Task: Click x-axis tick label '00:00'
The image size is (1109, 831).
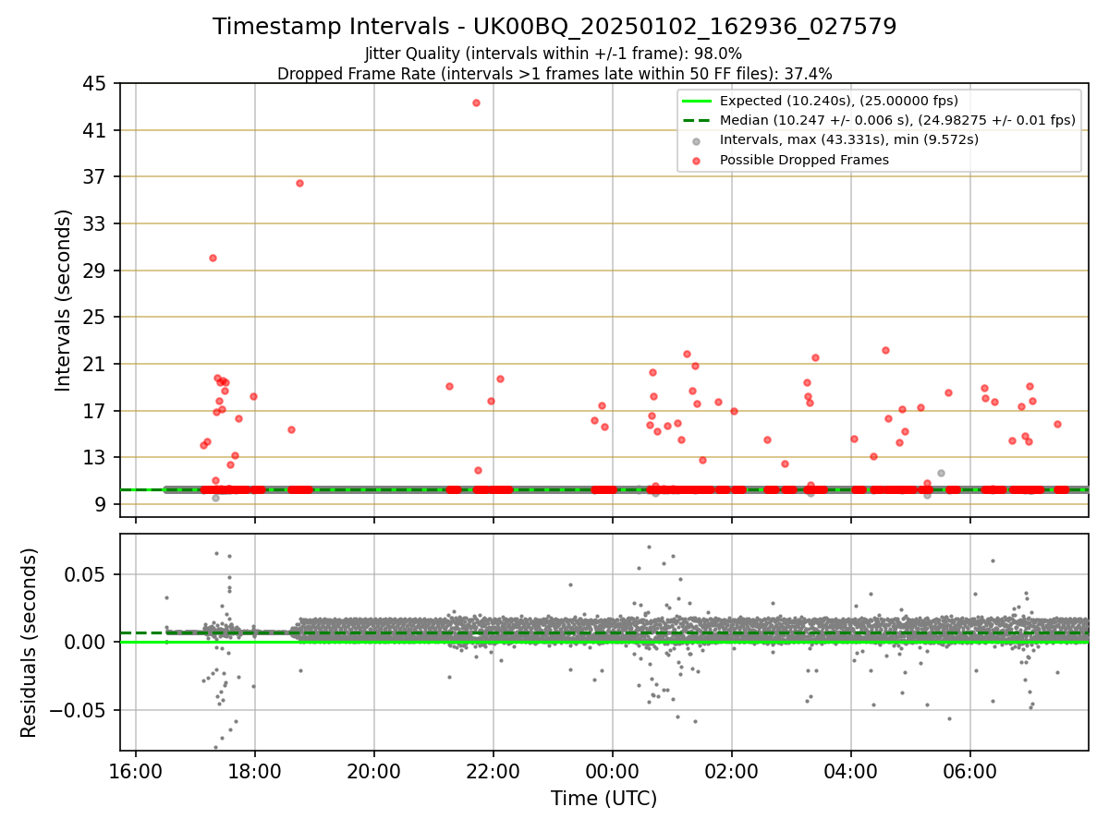Action: 613,770
